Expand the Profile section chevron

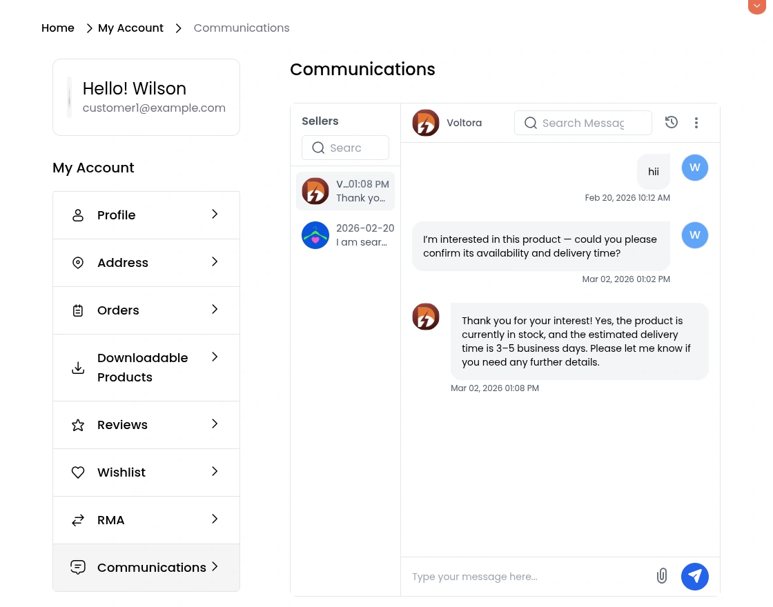coord(215,215)
